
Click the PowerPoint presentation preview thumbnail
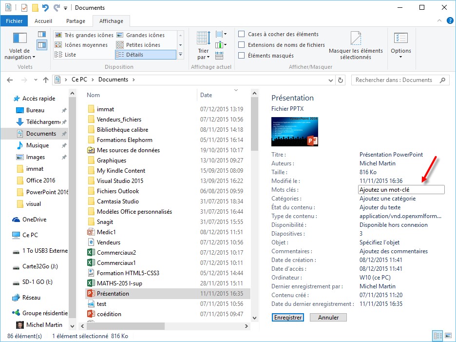click(x=295, y=131)
